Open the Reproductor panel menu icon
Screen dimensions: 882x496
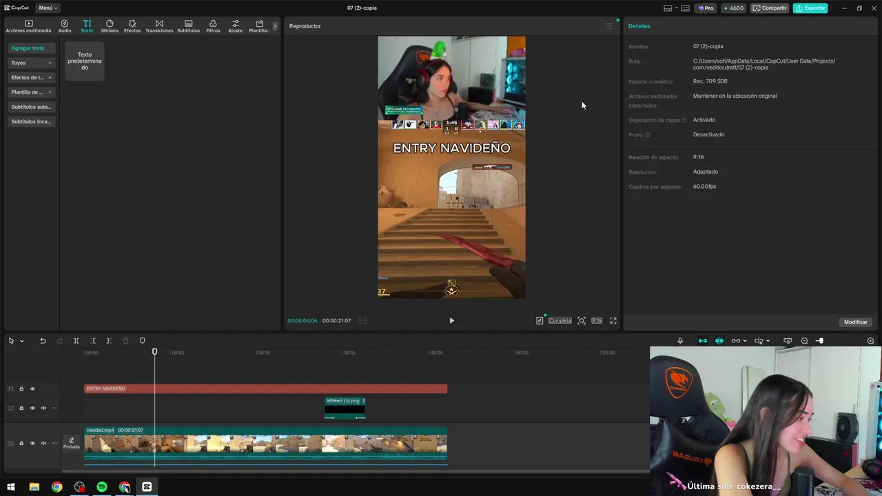tap(609, 26)
